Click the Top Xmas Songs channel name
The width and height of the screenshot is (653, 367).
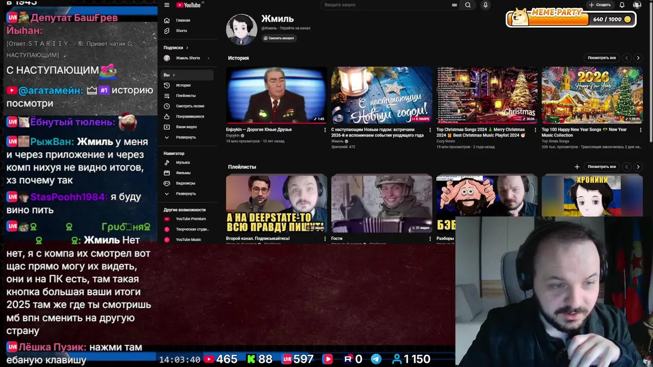[x=555, y=141]
